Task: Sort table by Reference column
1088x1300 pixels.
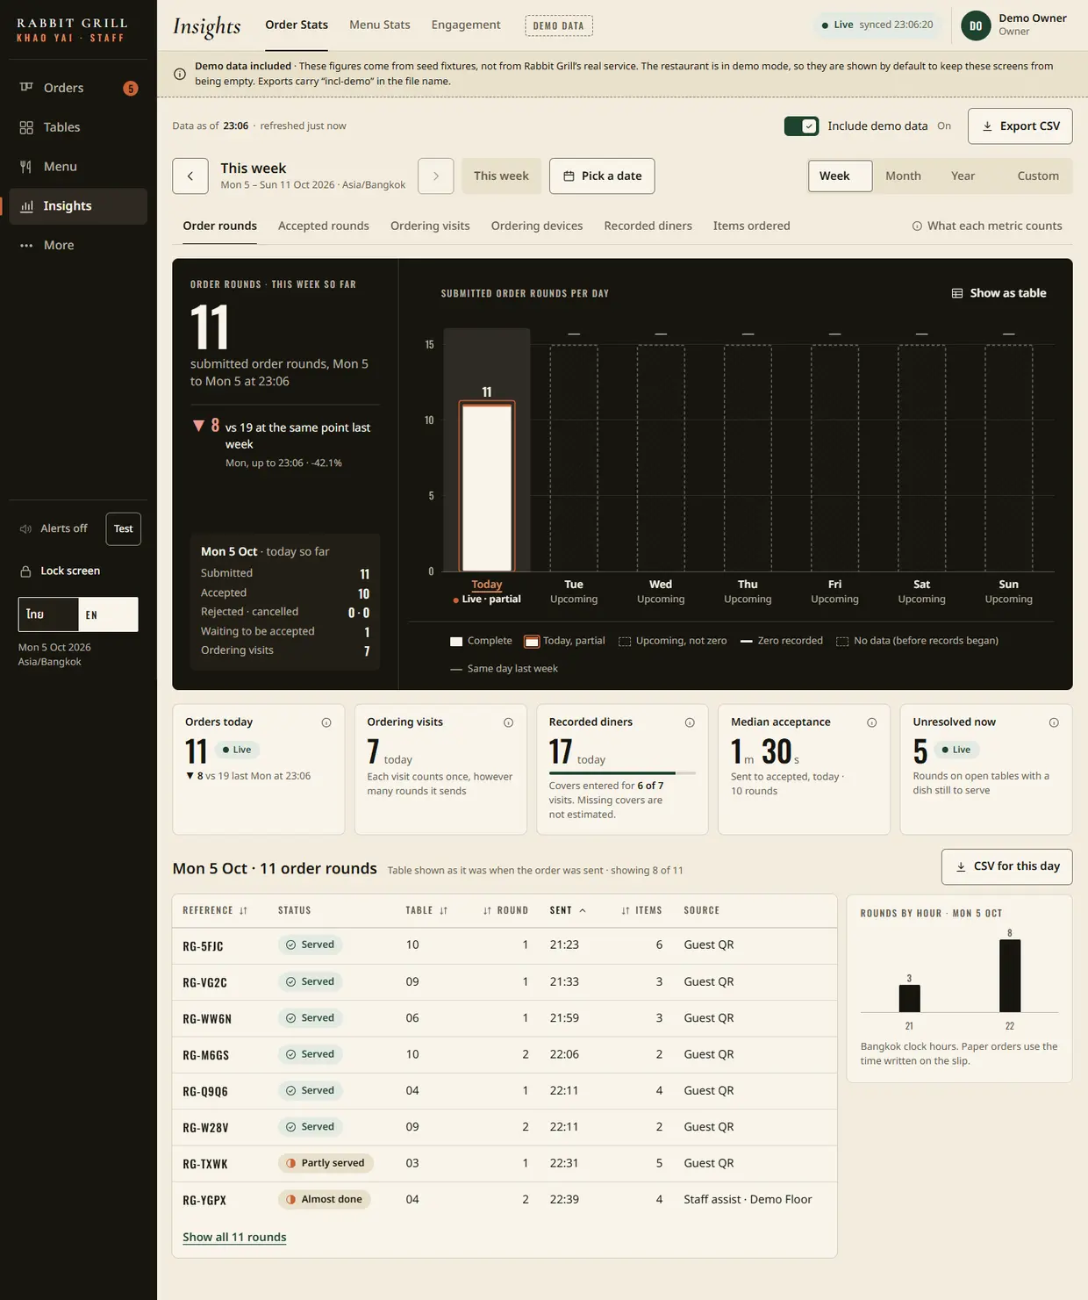Action: [215, 910]
